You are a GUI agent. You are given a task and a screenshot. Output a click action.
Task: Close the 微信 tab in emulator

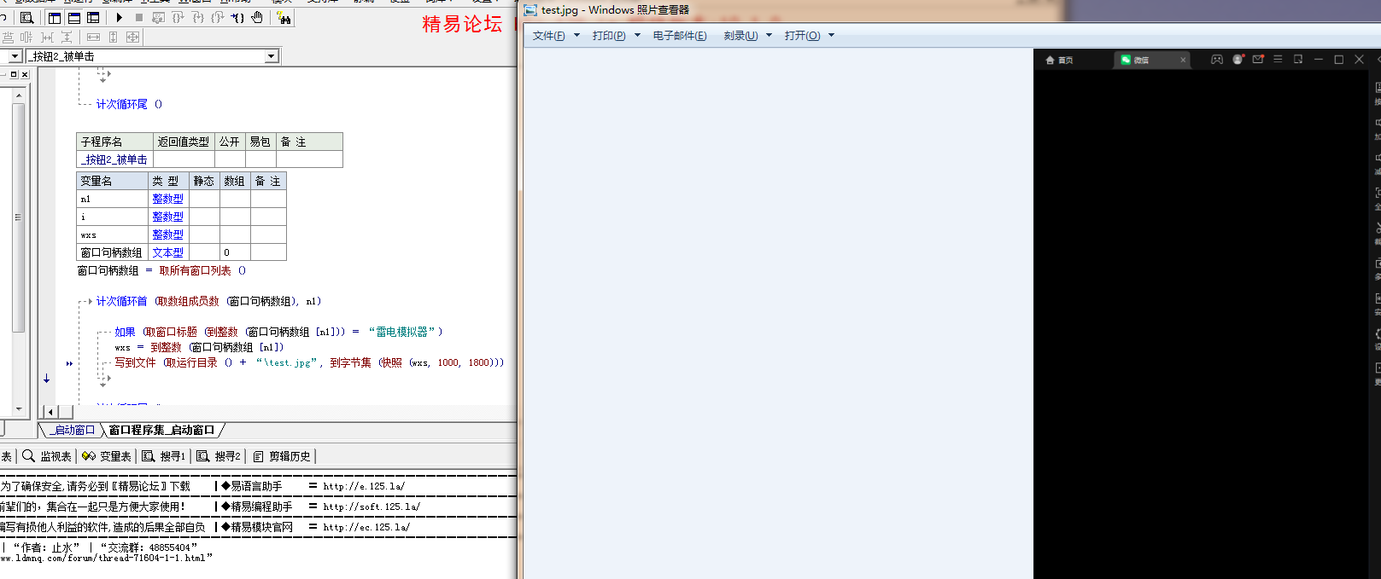(x=1183, y=61)
